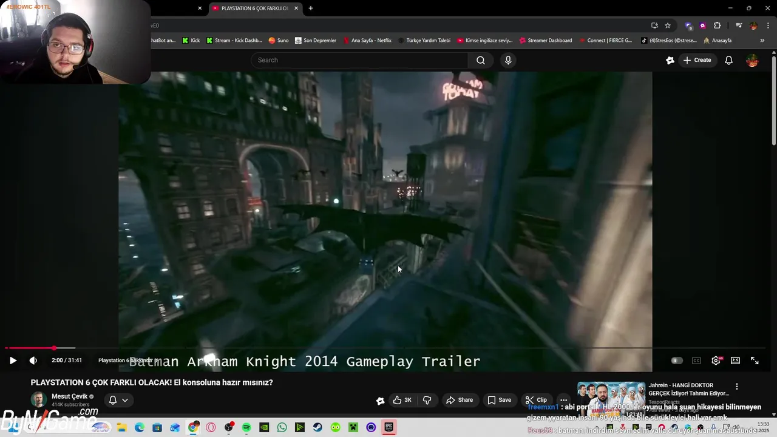
Task: Open Chrome profile avatar in toolbar
Action: point(753,25)
